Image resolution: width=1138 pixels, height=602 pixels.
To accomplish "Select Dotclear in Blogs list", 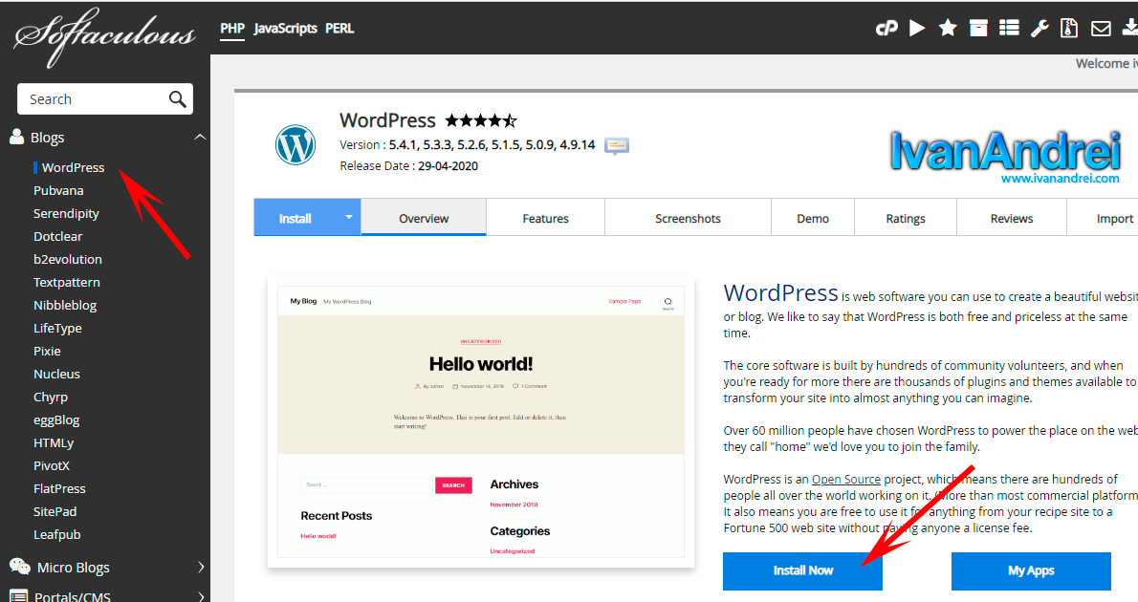I will 58,236.
